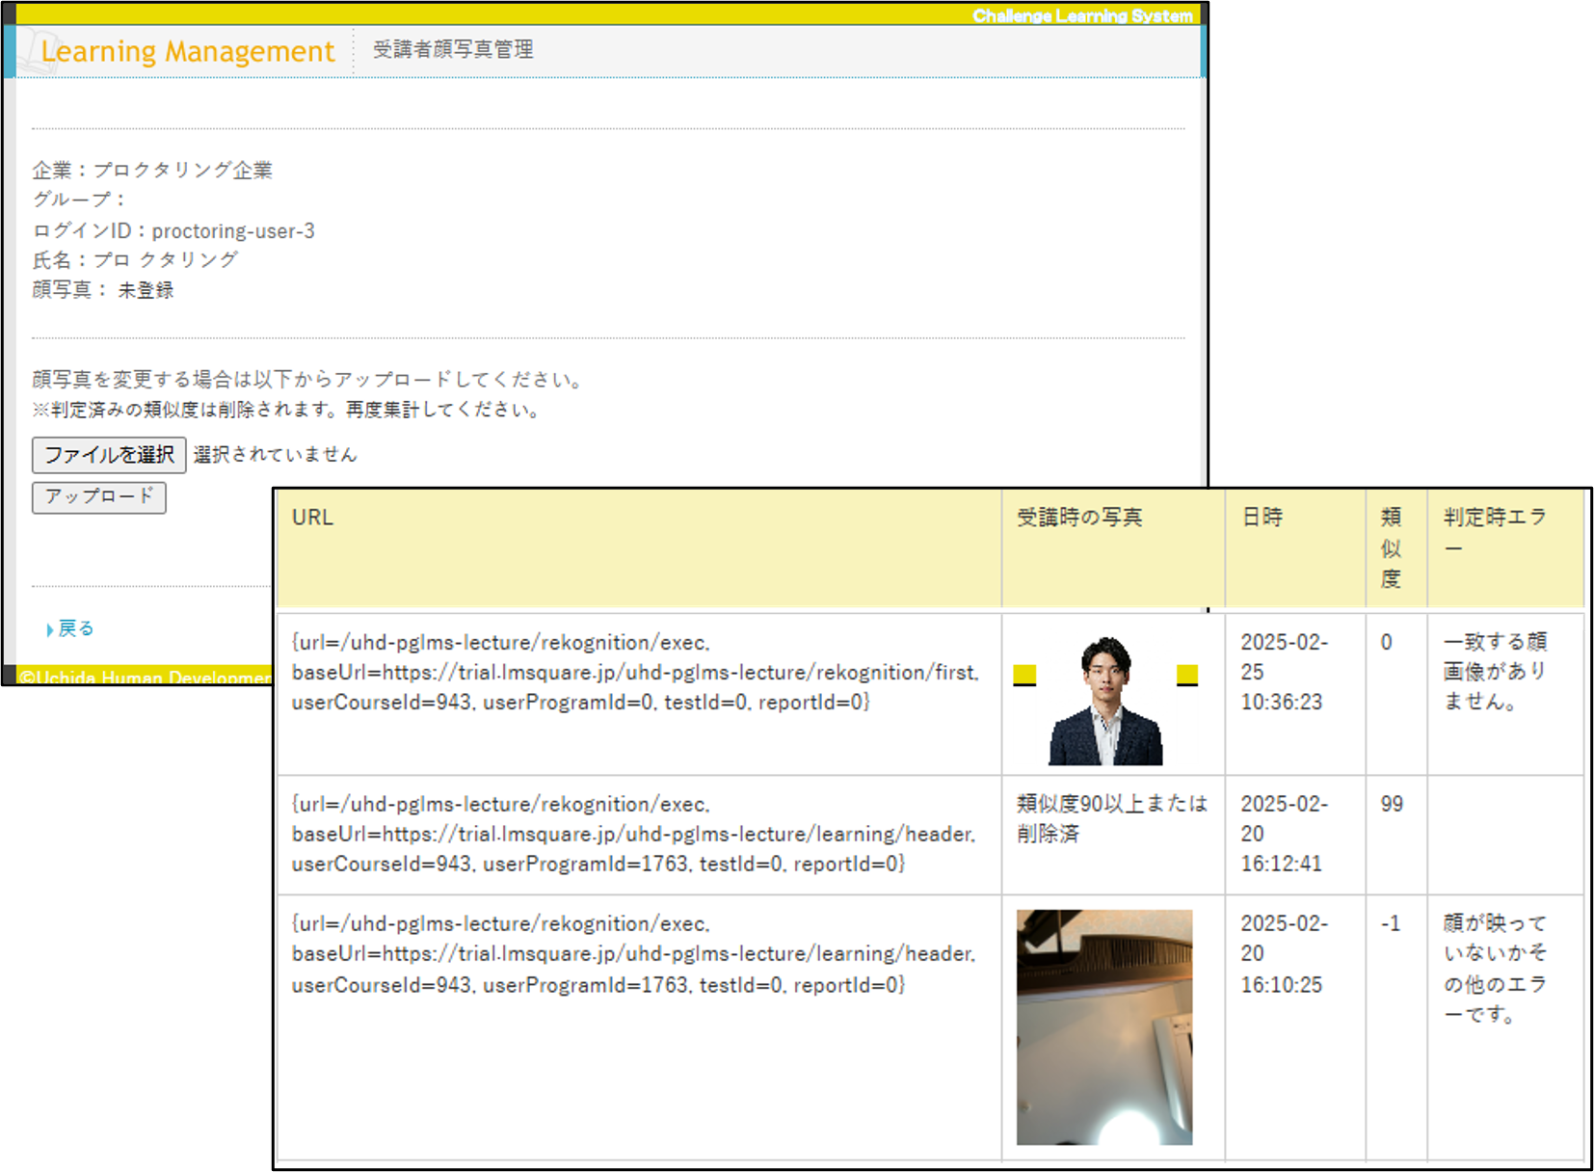
Task: Click the 類似度90以上または削除済 cell
Action: [x=1111, y=818]
